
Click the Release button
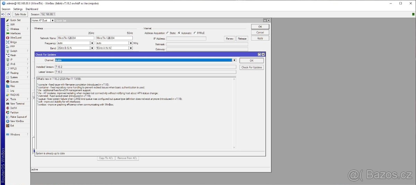[x=242, y=38]
